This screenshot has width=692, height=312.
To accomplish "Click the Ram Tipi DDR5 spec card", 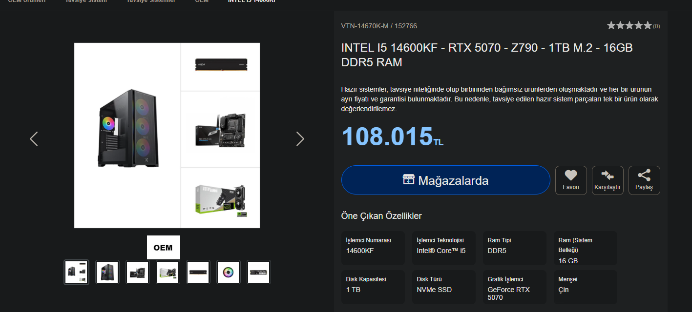I will tap(515, 248).
